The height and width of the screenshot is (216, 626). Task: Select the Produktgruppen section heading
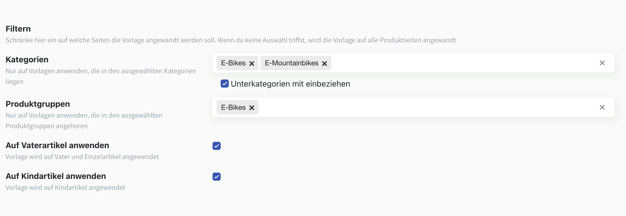(38, 104)
